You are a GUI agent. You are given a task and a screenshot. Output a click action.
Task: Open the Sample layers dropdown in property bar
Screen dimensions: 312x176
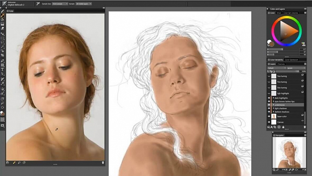coord(83,4)
